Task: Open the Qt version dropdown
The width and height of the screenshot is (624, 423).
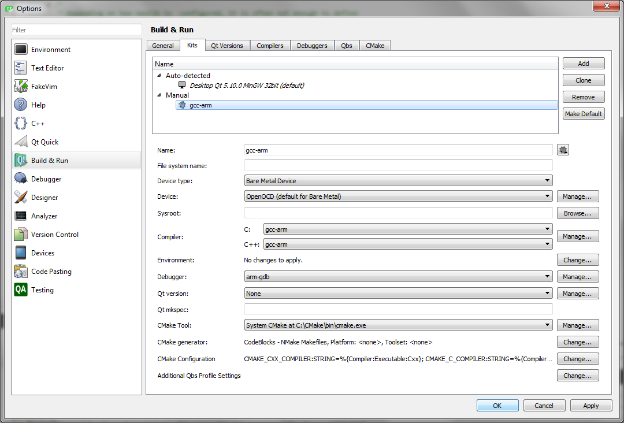Action: tap(547, 293)
